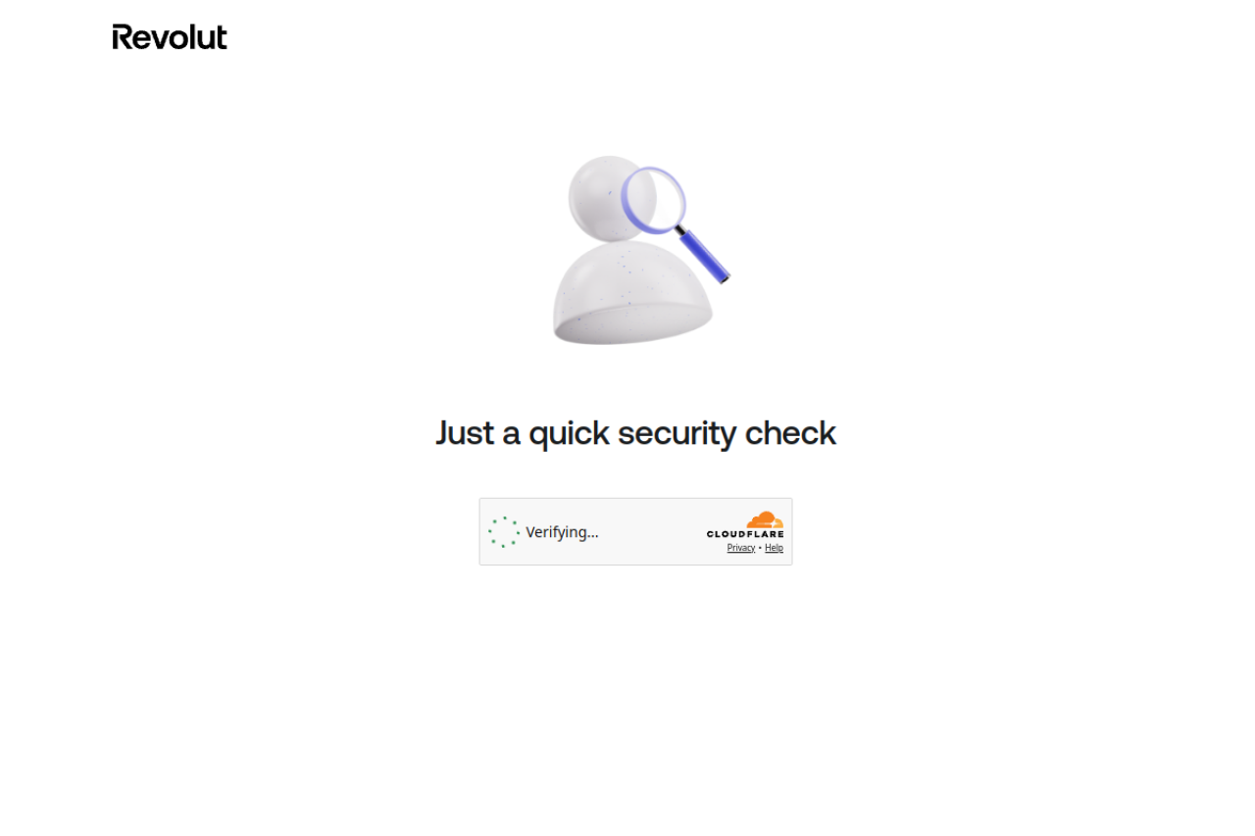Click the CLOUDFLARE wordmark text
This screenshot has height=836, width=1255.
[x=745, y=534]
